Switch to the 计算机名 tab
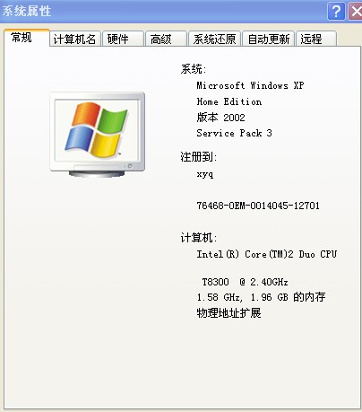The image size is (362, 412). click(x=74, y=39)
